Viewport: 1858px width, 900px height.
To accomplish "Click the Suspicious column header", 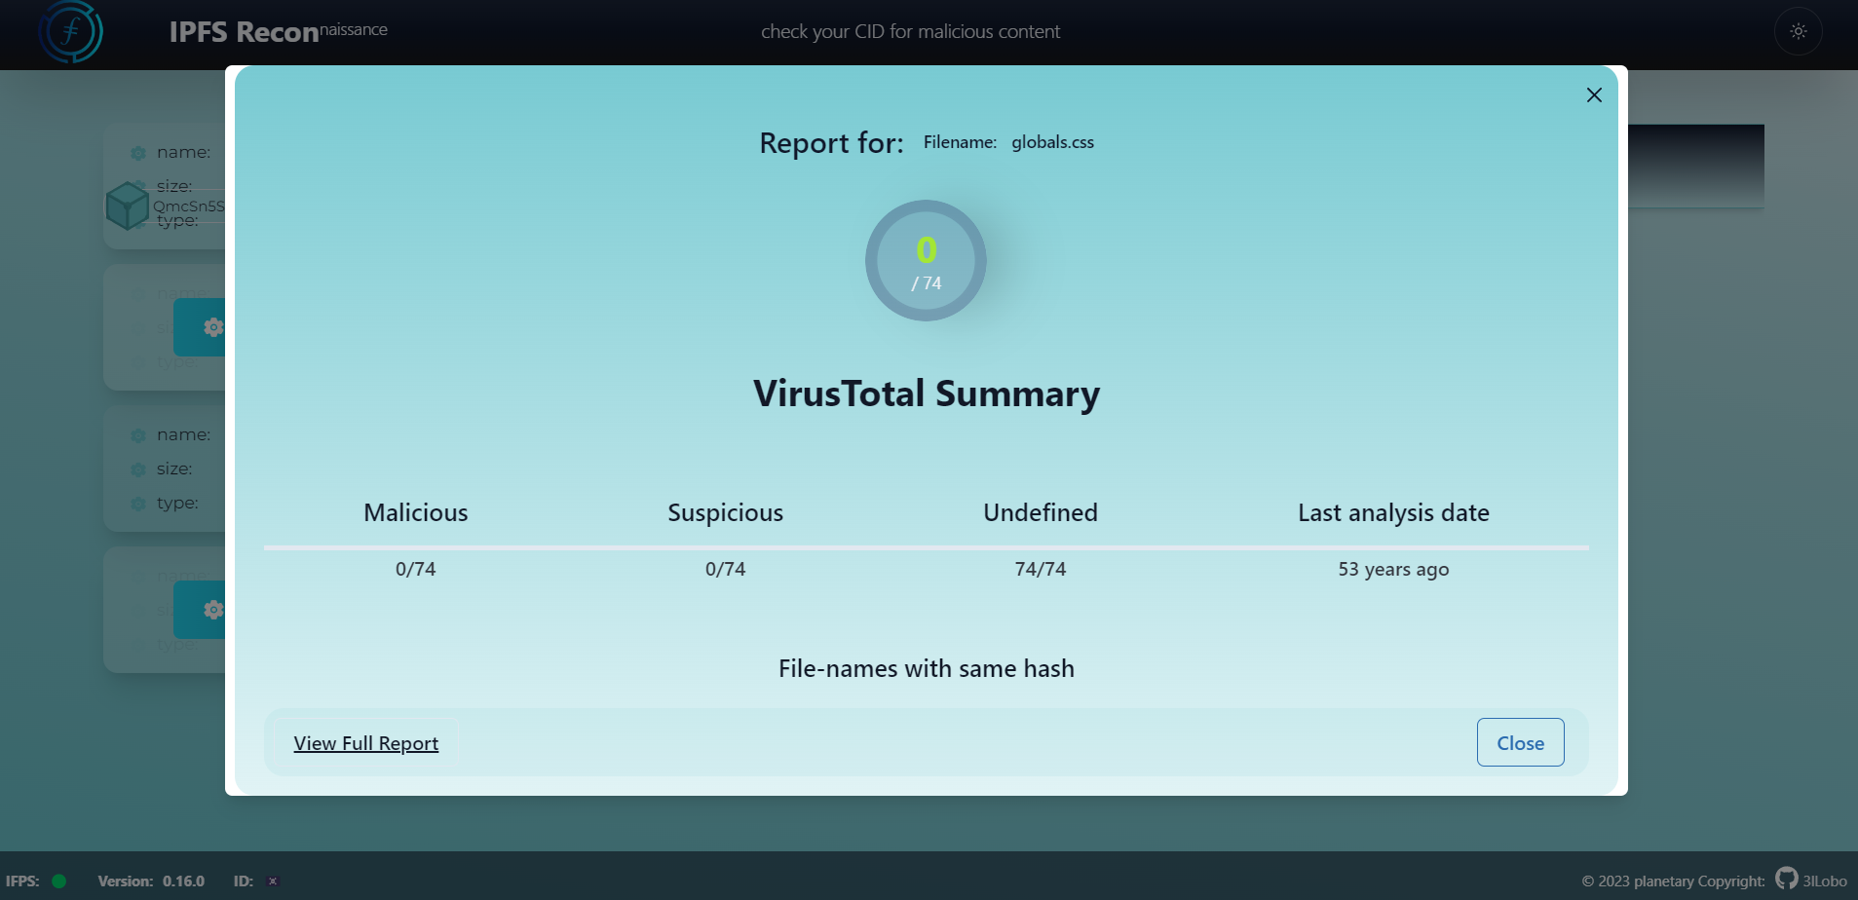I will [x=725, y=512].
